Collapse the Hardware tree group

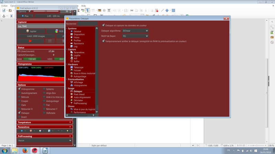67,64
